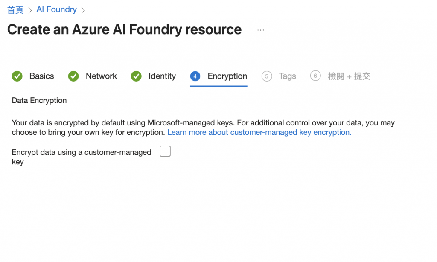Jump to the Tags tab
The image size is (437, 262).
(287, 76)
